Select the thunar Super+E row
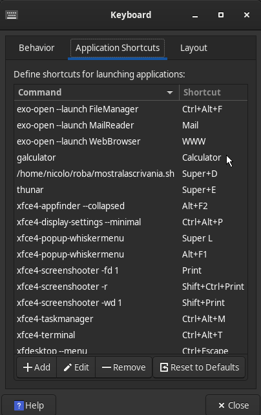Viewport: 261px width, 415px height. (x=131, y=190)
